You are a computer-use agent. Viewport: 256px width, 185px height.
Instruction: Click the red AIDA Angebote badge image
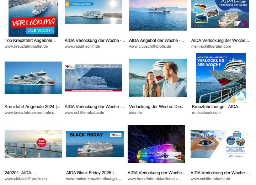click(x=33, y=144)
